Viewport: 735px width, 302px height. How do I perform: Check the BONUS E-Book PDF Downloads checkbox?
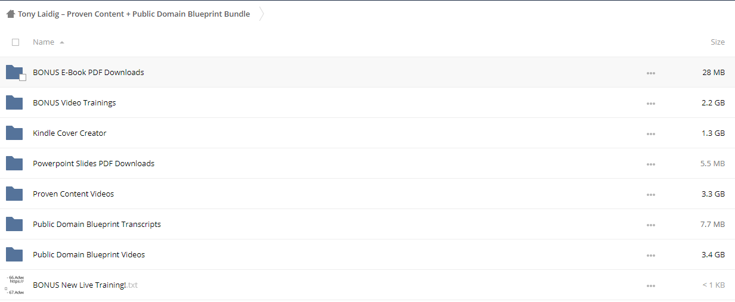[x=23, y=77]
